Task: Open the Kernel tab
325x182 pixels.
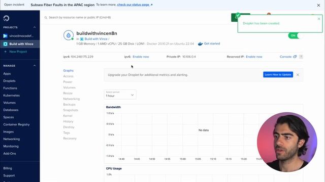Action: click(x=68, y=116)
